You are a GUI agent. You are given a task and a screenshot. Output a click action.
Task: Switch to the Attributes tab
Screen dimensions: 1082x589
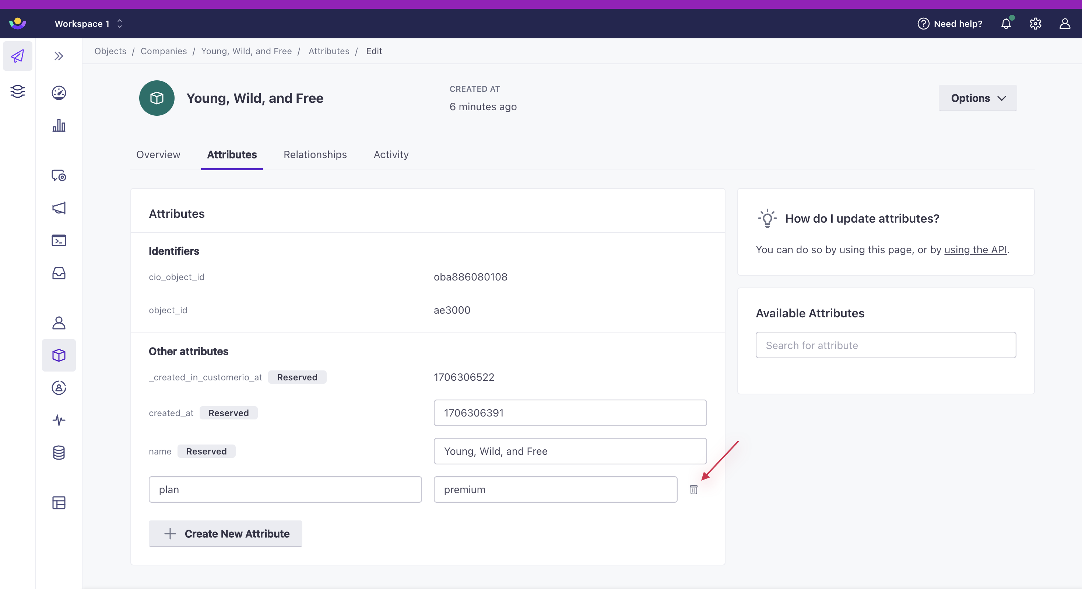232,154
